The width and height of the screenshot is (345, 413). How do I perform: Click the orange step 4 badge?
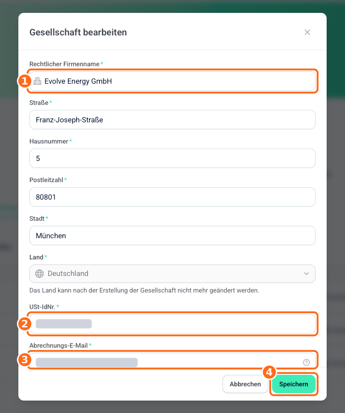point(269,372)
